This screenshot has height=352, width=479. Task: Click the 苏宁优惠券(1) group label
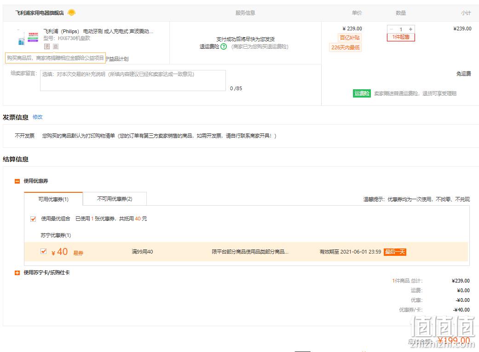[x=56, y=235]
